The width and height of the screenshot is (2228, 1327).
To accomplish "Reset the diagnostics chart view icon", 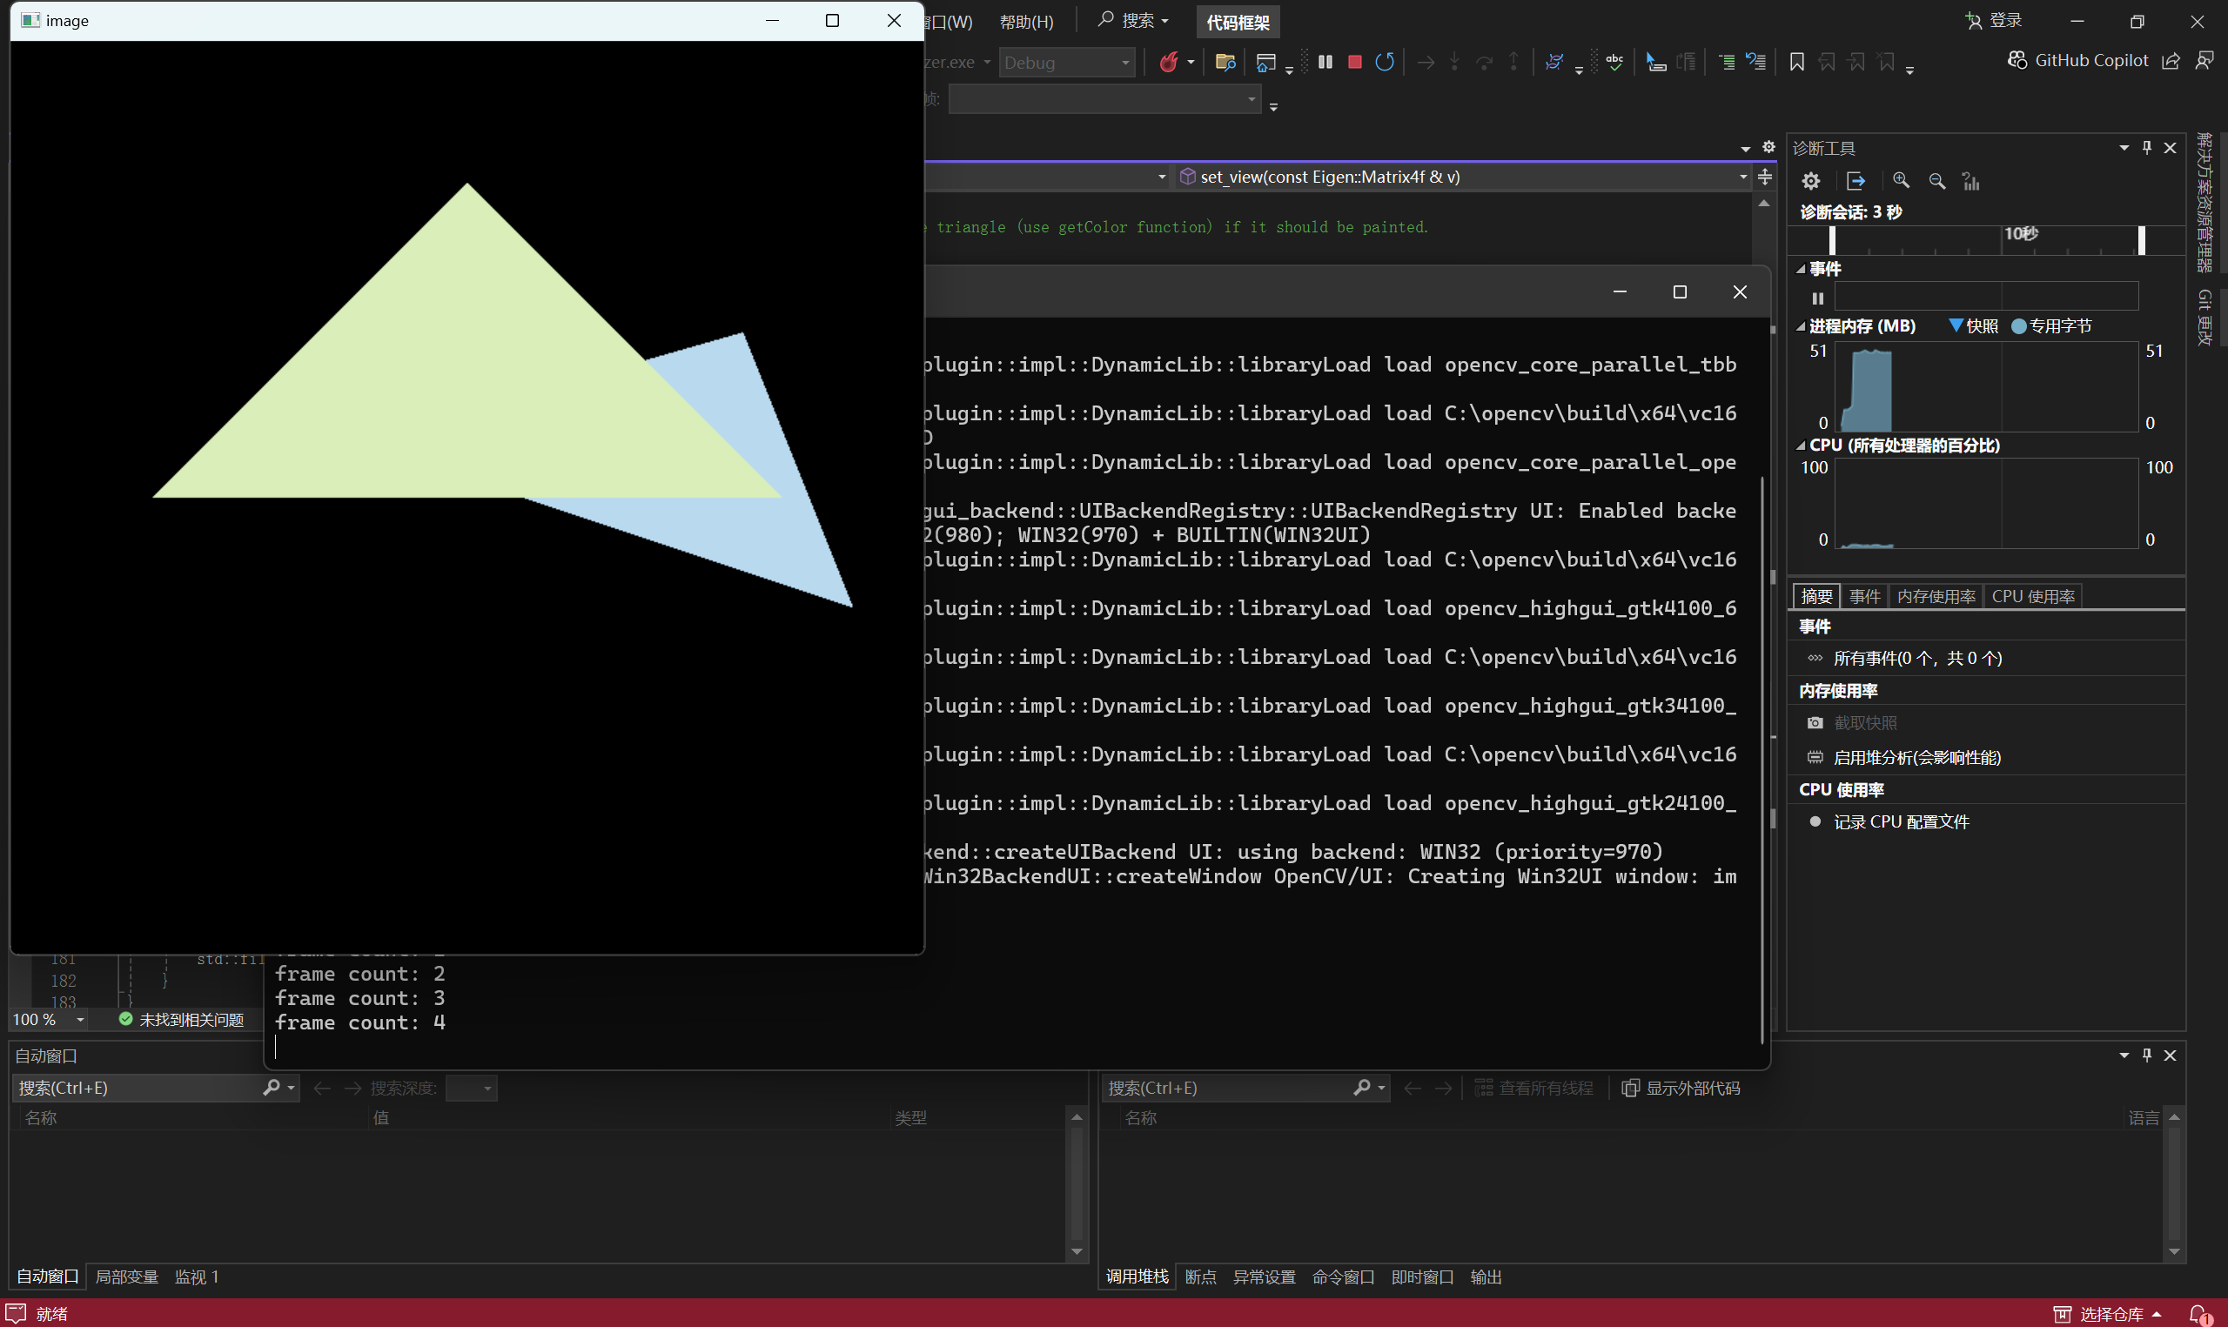I will (x=1971, y=182).
